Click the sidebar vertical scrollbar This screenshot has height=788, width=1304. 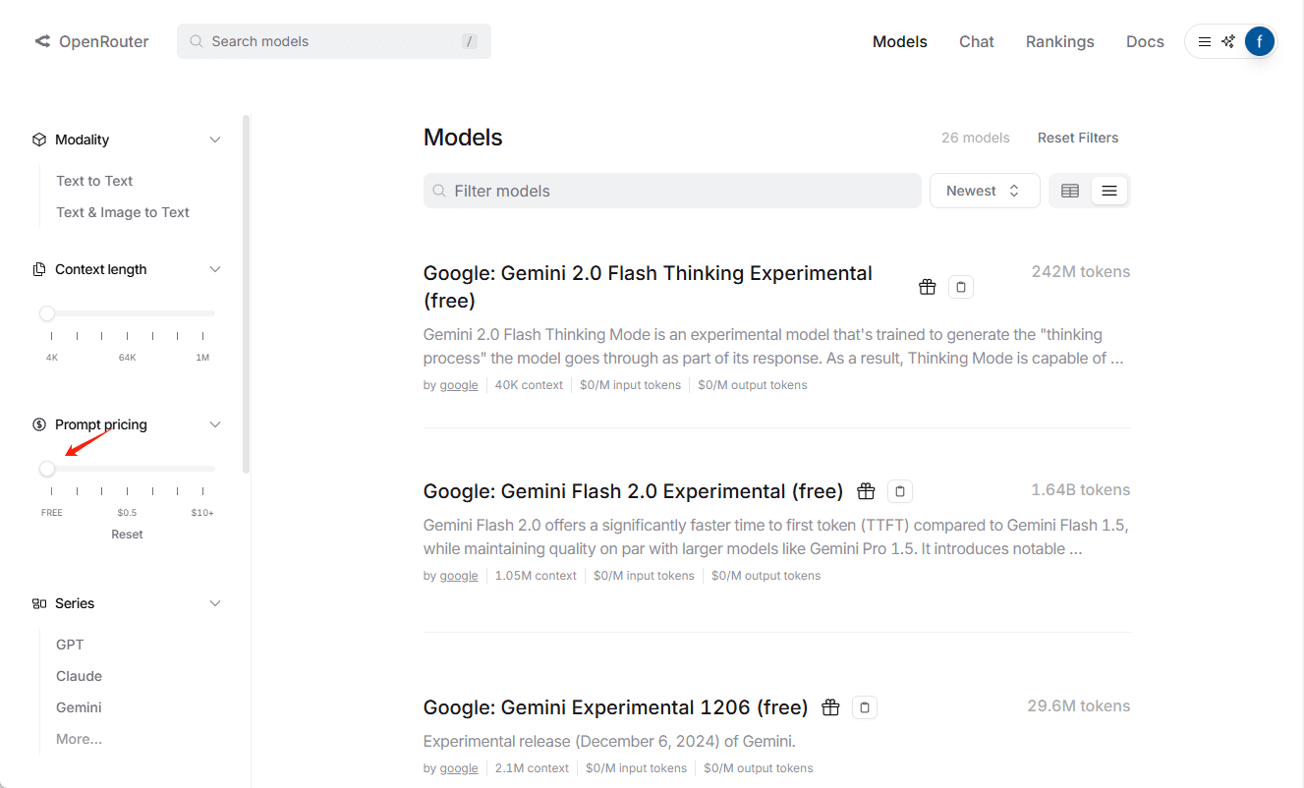click(247, 295)
